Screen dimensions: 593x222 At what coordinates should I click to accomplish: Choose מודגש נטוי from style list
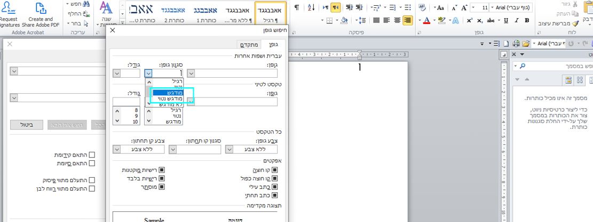click(x=167, y=98)
